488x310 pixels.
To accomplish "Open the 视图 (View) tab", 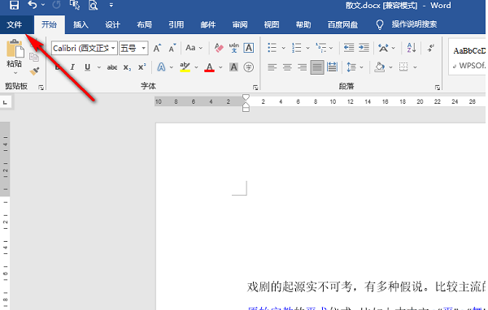I will tap(272, 24).
